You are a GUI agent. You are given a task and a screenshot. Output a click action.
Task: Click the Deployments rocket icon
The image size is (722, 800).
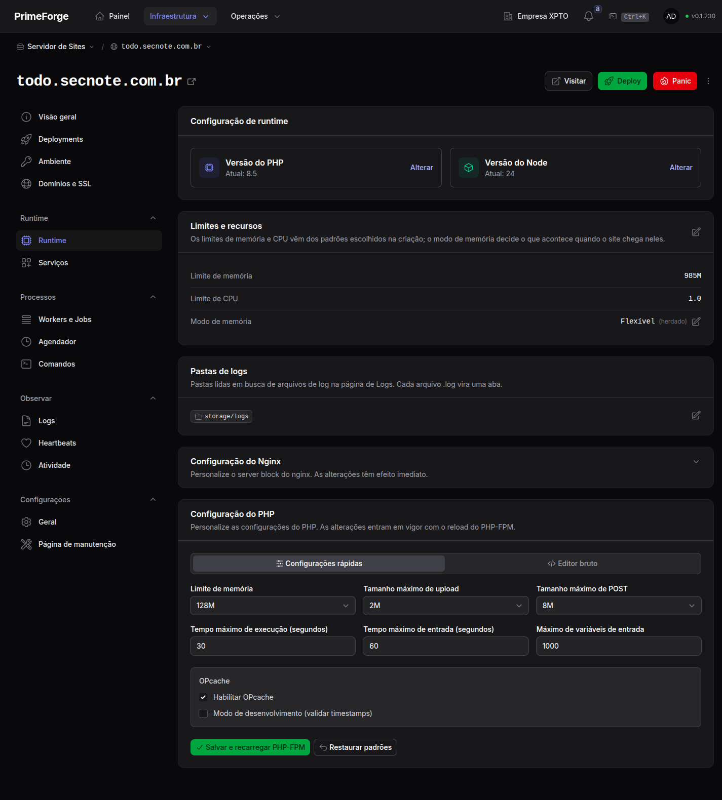click(26, 139)
